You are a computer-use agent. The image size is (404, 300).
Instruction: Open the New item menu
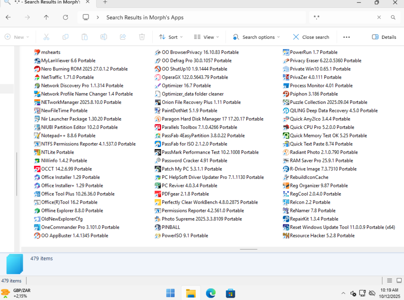click(x=17, y=37)
